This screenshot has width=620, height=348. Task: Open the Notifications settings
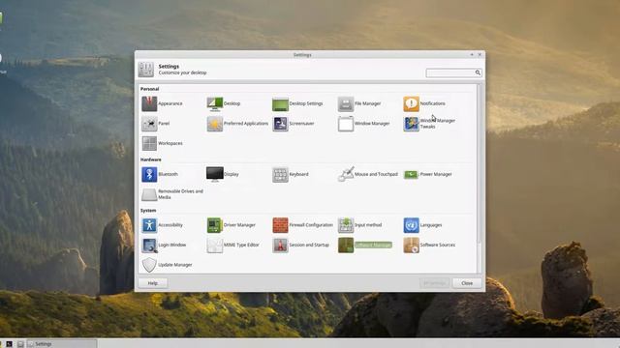(x=424, y=103)
